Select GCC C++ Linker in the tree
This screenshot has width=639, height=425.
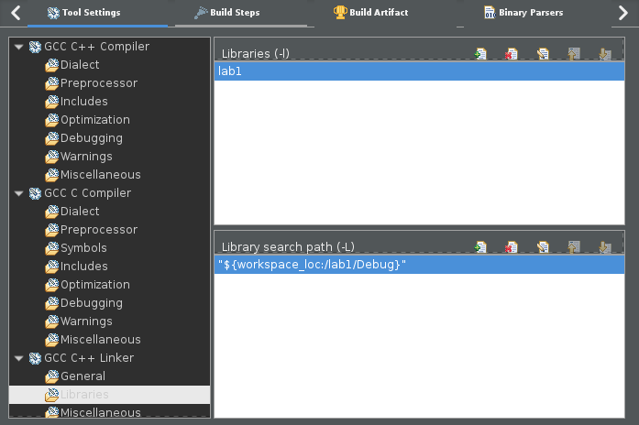click(89, 358)
